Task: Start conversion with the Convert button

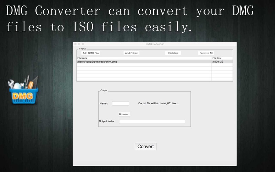Action: point(145,147)
